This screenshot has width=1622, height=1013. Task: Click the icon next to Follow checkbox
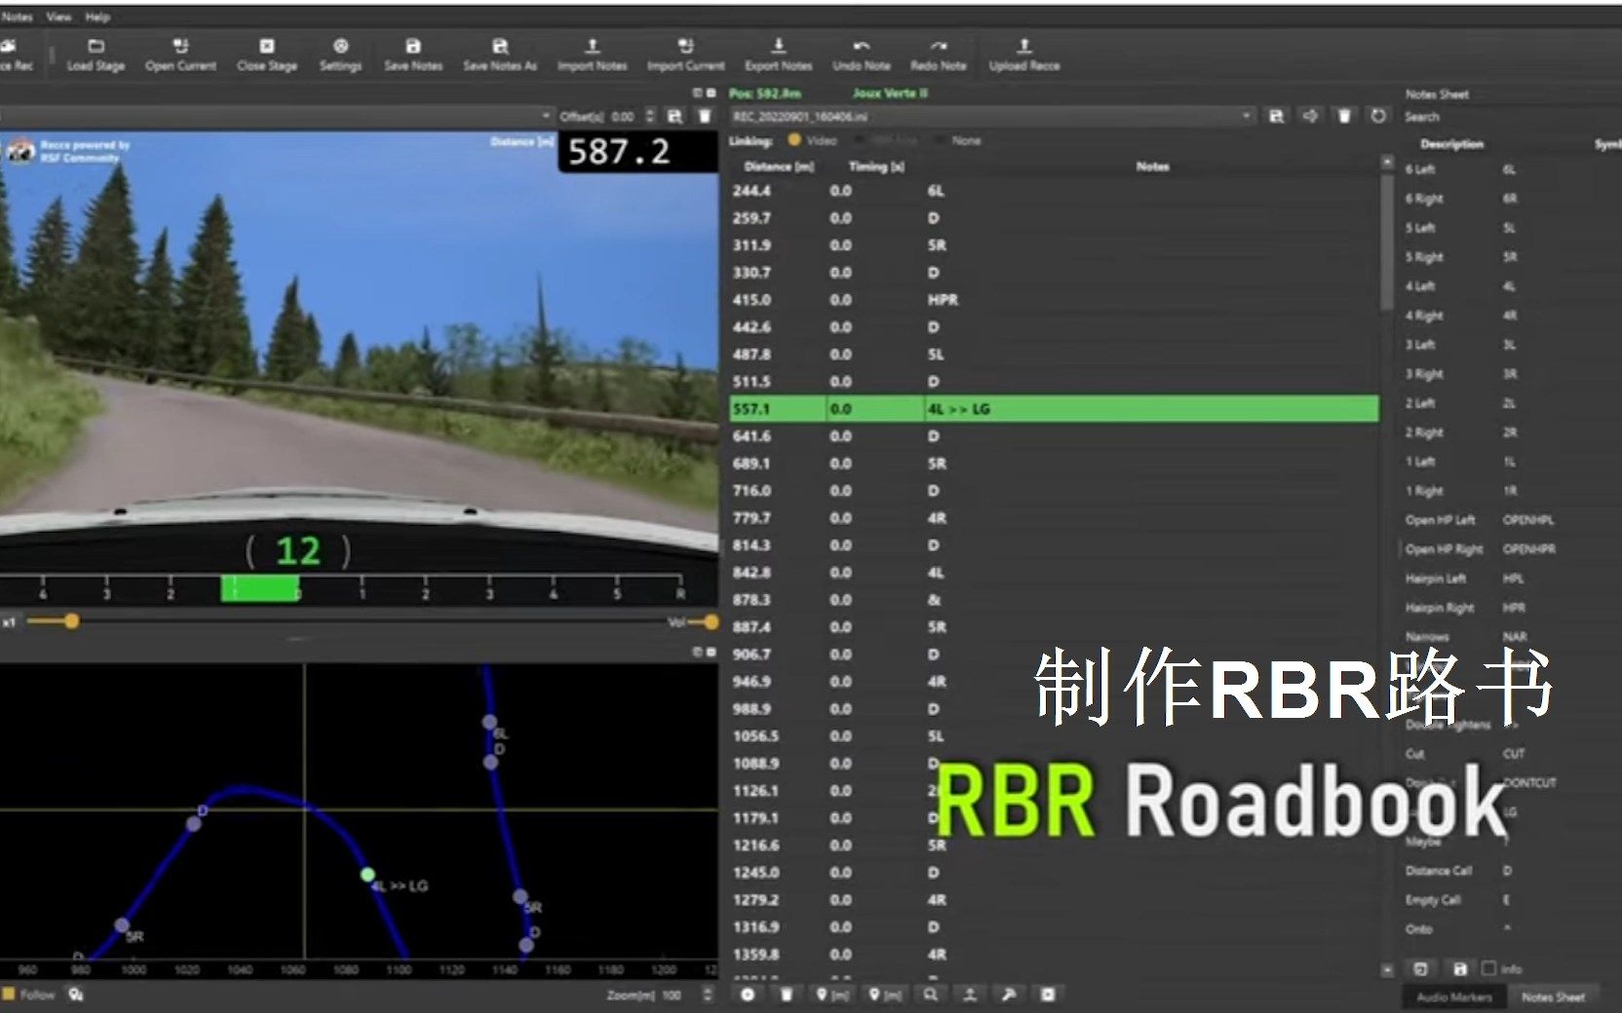(76, 994)
